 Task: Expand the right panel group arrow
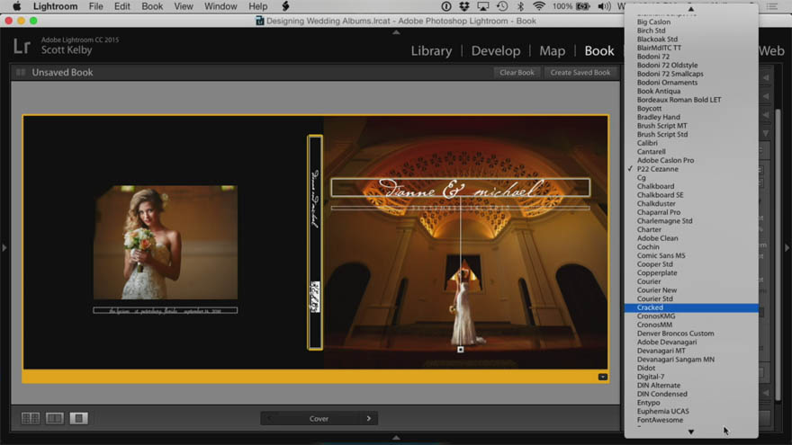coord(787,248)
